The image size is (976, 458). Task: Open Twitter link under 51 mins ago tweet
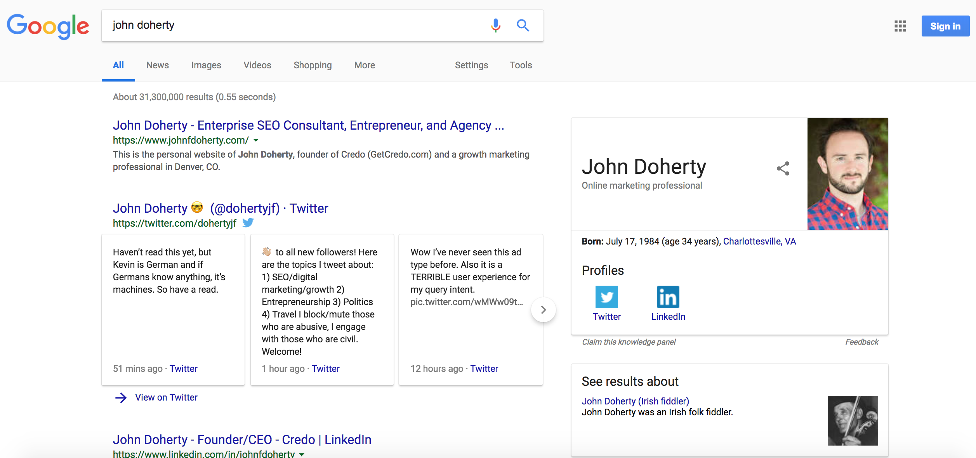pos(183,369)
